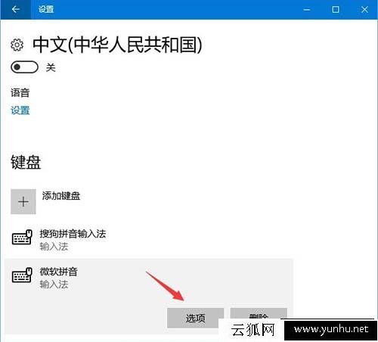378x342 pixels.
Task: Click keyboard icon beside 微软拼音
Action: pos(22,275)
